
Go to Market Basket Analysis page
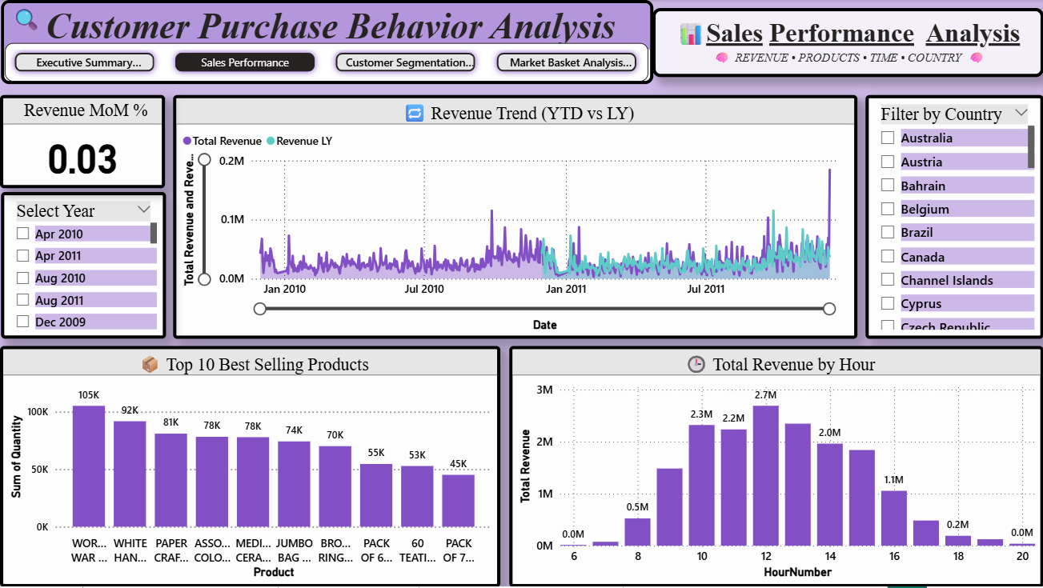[x=567, y=62]
